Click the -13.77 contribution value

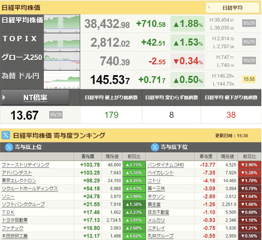(207, 165)
